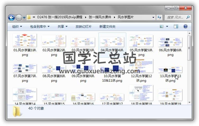The image size is (199, 126).
Task: Click the vertical scrollbar down arrow
Action: pos(189,102)
